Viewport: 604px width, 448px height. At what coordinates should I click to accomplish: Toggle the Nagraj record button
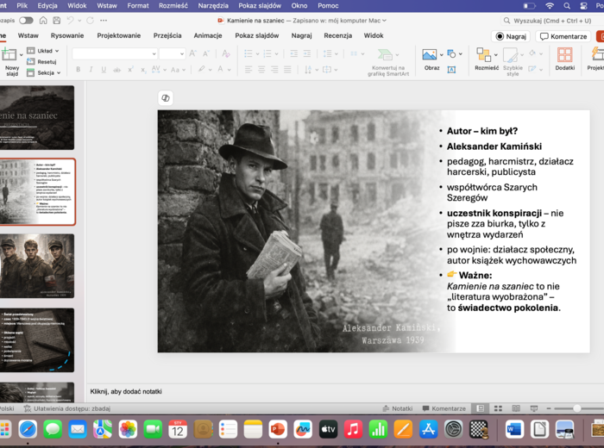pos(511,36)
